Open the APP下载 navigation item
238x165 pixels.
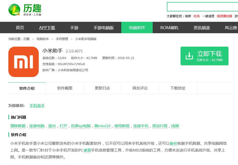[x=47, y=28]
